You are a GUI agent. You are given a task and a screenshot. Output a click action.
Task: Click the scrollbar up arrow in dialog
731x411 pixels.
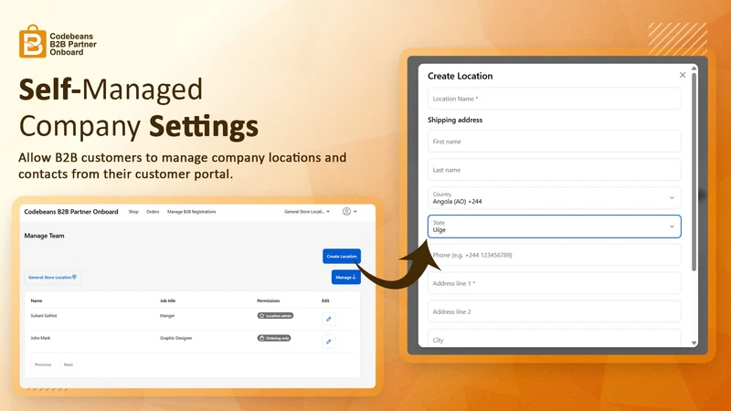click(x=694, y=68)
